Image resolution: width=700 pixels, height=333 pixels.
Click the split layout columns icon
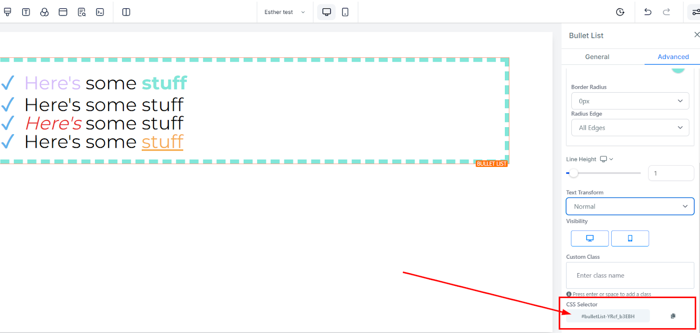point(126,12)
